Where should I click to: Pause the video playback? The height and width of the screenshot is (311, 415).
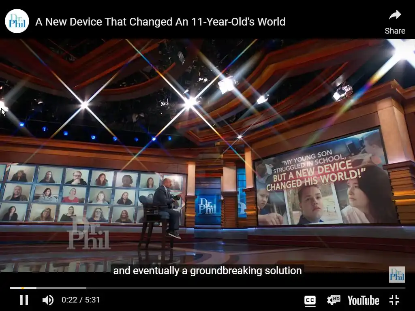(24, 300)
